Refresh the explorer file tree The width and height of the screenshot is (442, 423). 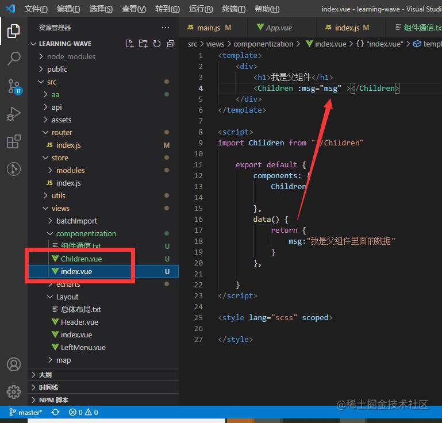(157, 44)
